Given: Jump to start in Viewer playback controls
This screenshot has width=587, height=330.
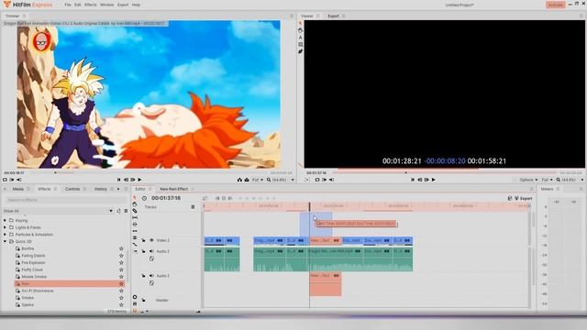Looking at the screenshot, I should (413, 180).
